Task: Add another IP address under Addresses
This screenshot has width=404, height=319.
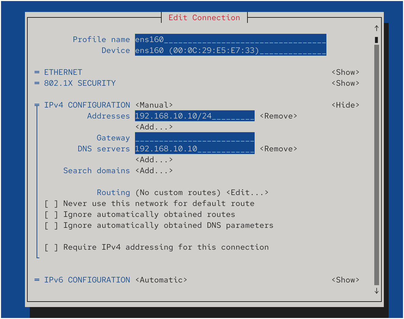Action: 154,127
